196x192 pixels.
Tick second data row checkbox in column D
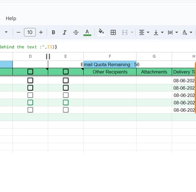30,88
